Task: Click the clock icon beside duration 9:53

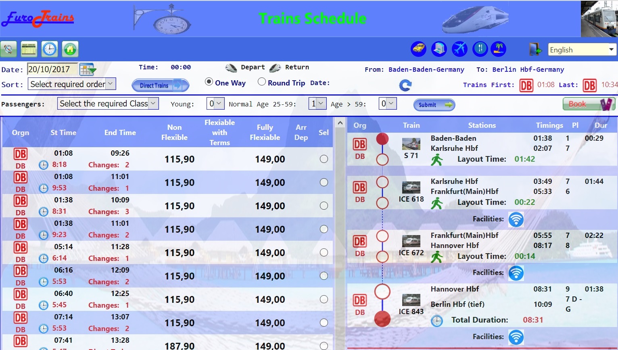Action: (44, 188)
